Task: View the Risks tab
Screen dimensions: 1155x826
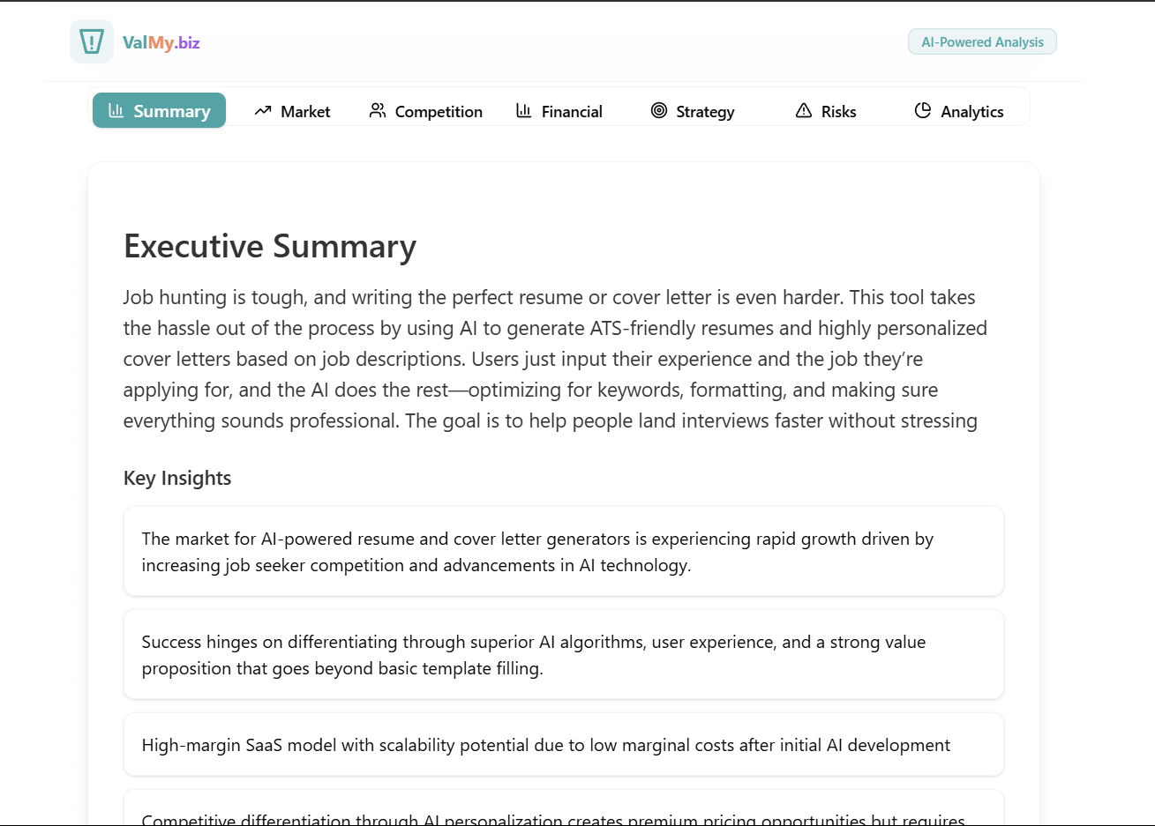Action: (x=826, y=111)
